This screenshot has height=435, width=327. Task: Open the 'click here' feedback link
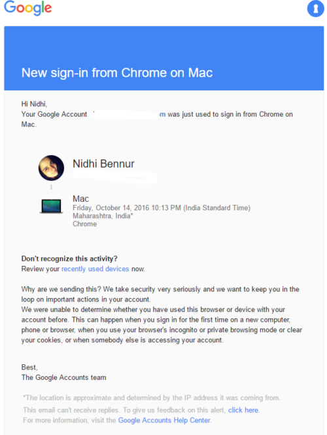click(243, 410)
